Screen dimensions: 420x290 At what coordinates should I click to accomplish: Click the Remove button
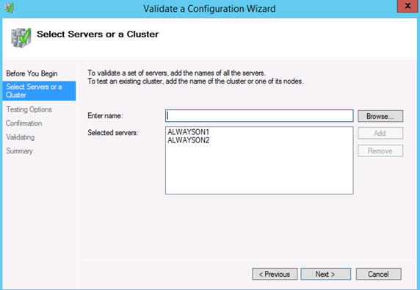coord(380,151)
